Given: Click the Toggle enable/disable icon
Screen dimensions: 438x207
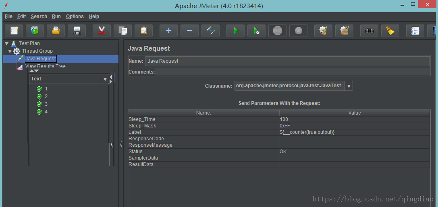Looking at the screenshot, I should (211, 31).
